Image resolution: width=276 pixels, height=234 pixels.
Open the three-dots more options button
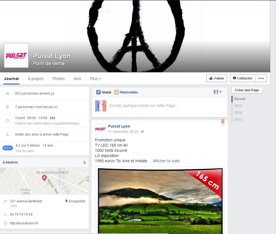tap(261, 78)
